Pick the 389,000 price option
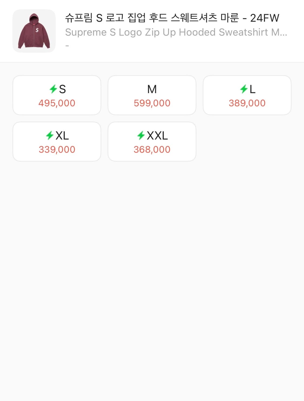 (247, 103)
